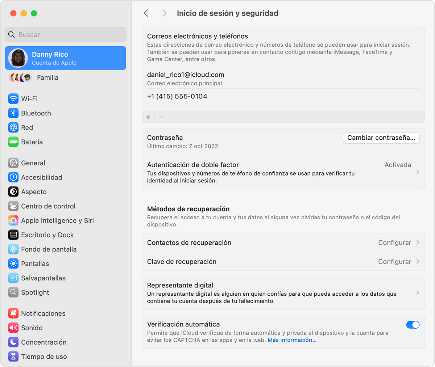The width and height of the screenshot is (435, 367).
Task: Click Configurar for Contactos de recuperación
Action: coord(395,242)
